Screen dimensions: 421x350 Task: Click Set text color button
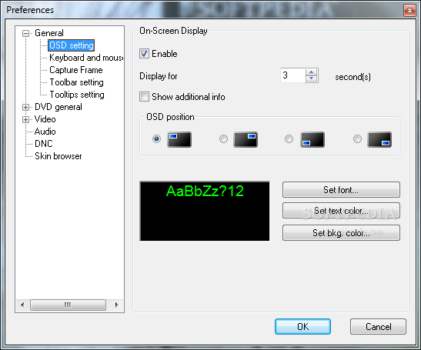pos(341,211)
